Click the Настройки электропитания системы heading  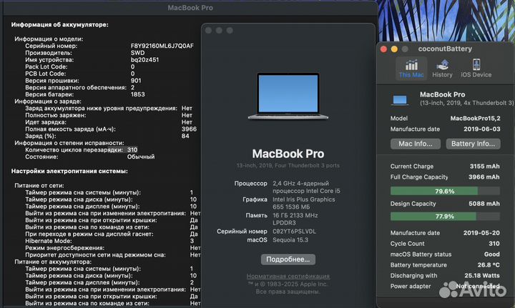pyautogui.click(x=69, y=171)
